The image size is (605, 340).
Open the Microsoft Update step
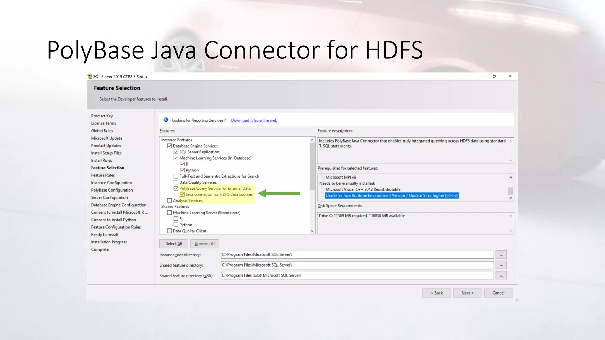pyautogui.click(x=107, y=138)
